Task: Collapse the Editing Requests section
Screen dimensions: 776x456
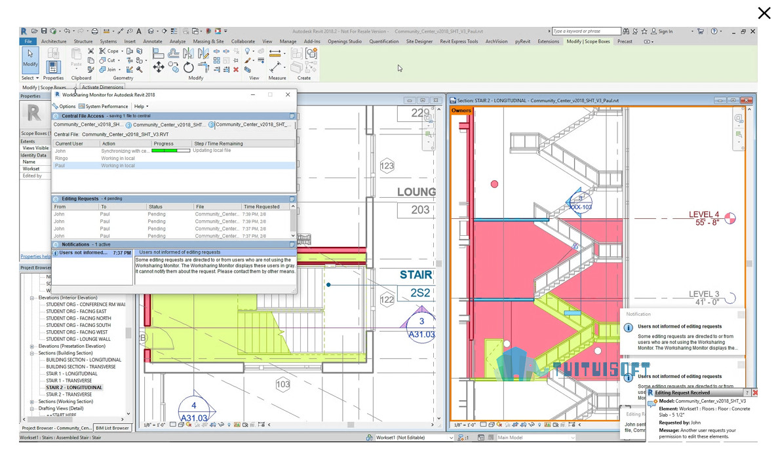Action: 56,199
